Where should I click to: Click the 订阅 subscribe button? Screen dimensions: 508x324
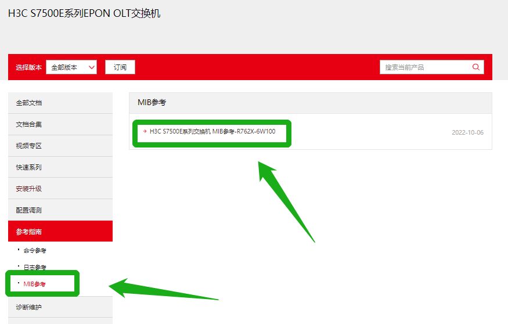point(120,67)
